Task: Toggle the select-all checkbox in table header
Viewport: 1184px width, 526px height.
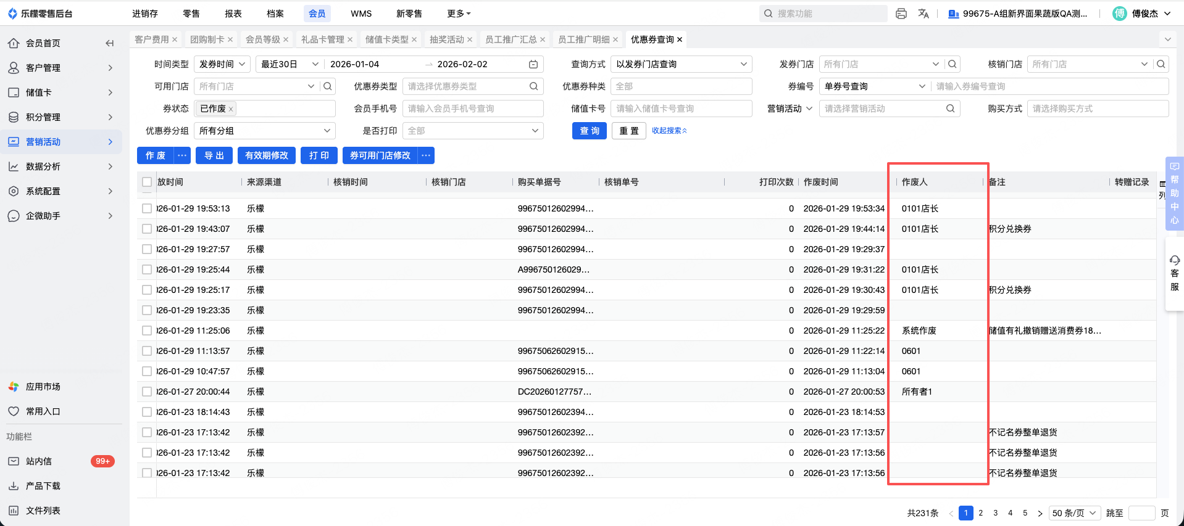Action: [147, 182]
